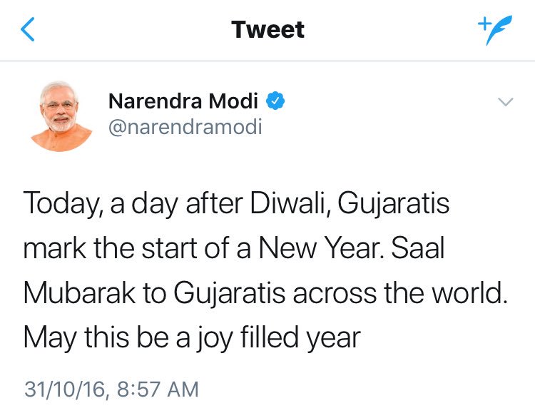Image resolution: width=535 pixels, height=418 pixels.
Task: Tap the 'Mubarak to Gujaratis' line
Action: tap(154, 293)
